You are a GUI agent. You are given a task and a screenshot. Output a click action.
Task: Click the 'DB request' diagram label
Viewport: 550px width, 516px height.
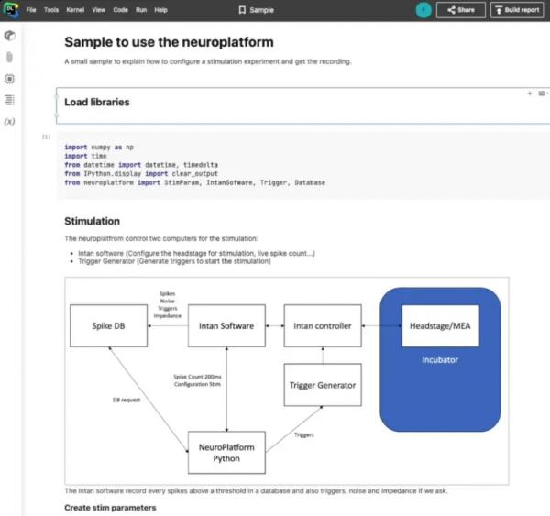[126, 400]
